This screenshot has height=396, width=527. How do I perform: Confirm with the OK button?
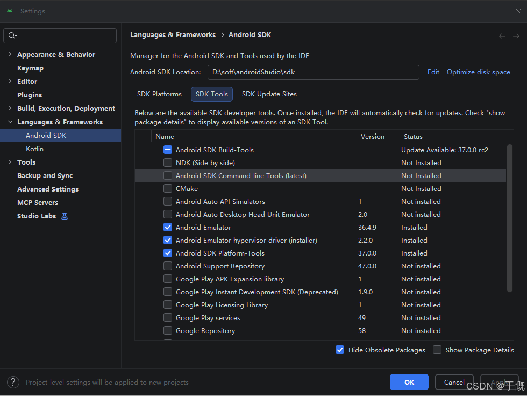coord(409,382)
